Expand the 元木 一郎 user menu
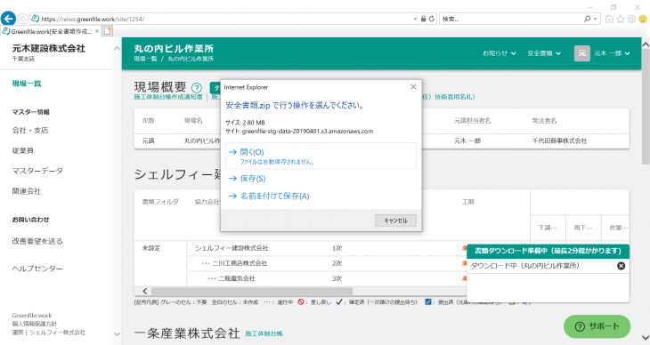Image resolution: width=650 pixels, height=345 pixels. pos(612,53)
